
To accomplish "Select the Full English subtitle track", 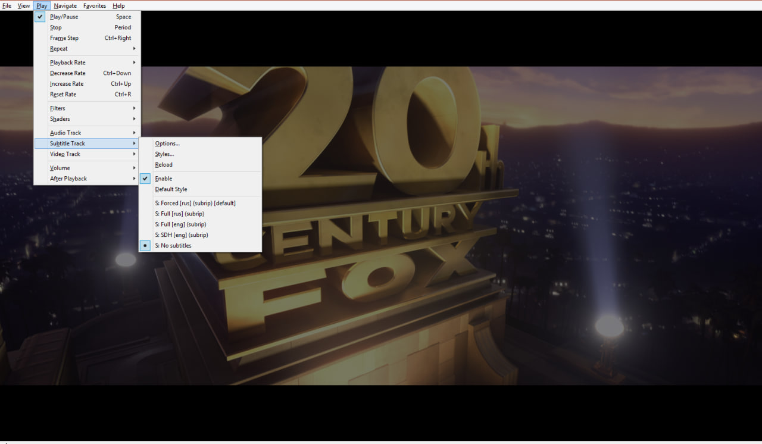I will [x=180, y=224].
